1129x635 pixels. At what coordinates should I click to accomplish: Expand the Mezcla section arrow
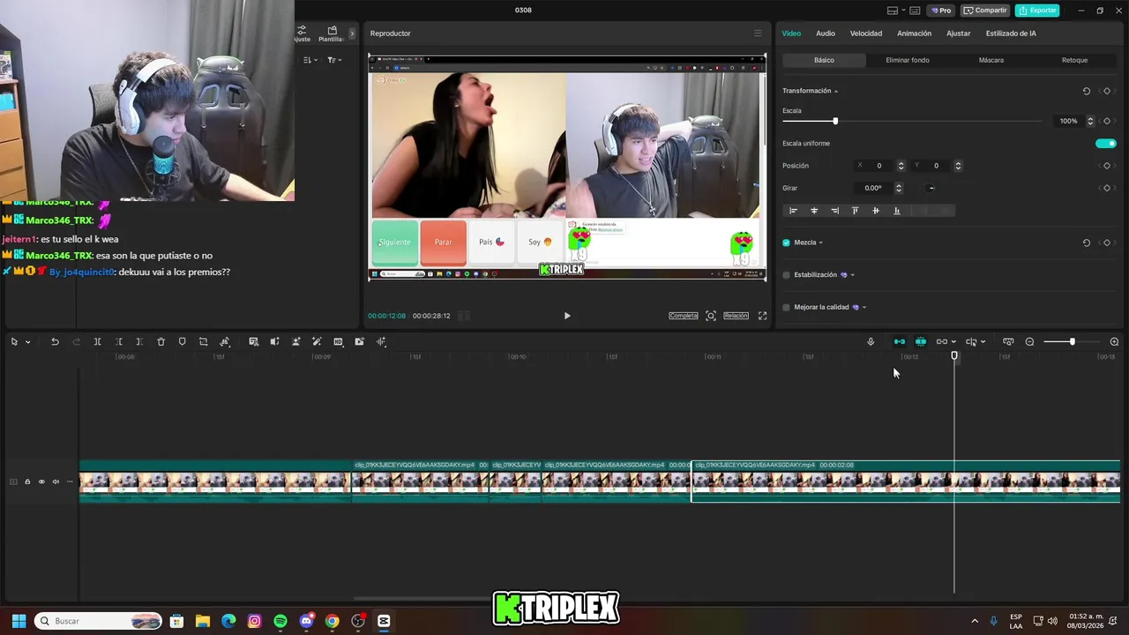click(821, 243)
